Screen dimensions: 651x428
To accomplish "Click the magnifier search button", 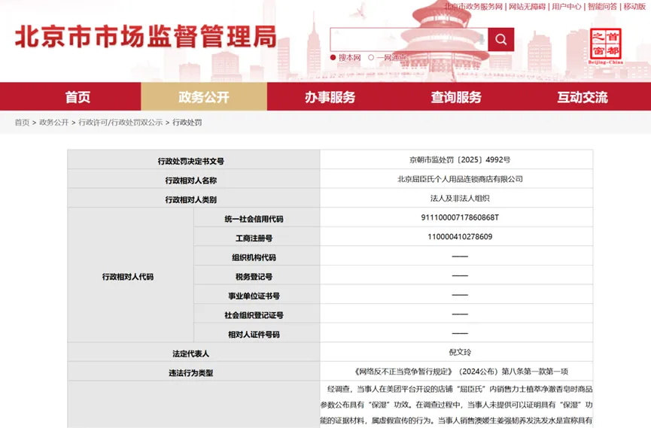I will (500, 39).
